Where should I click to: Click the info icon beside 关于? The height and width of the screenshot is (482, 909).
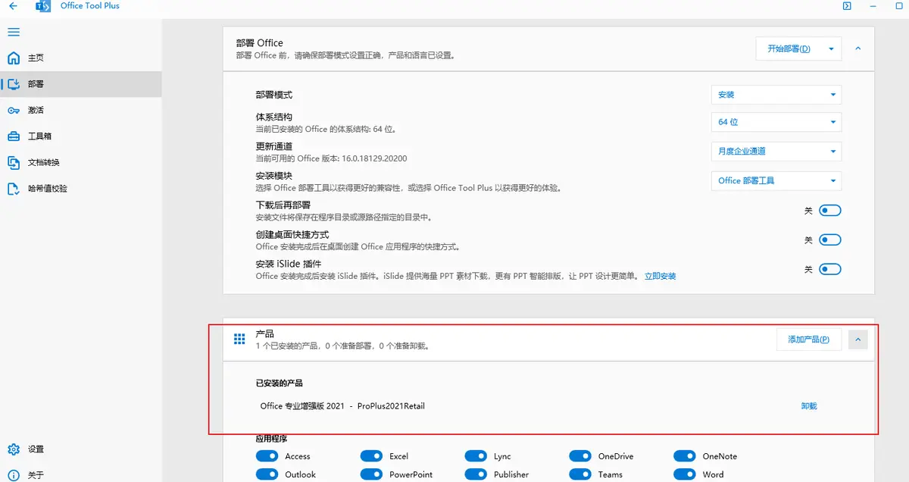click(14, 475)
